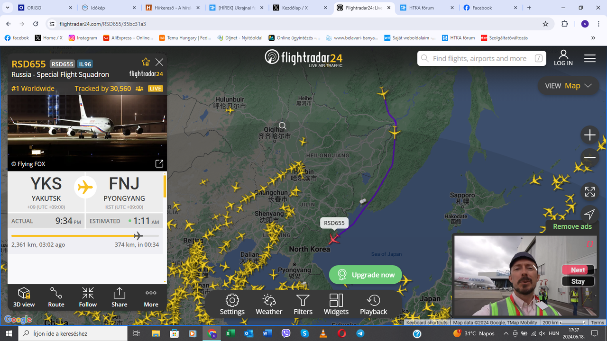This screenshot has height=341, width=607.
Task: Open a new browser tab
Action: 529,8
